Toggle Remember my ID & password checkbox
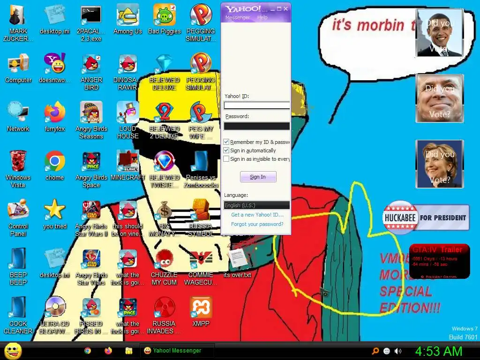This screenshot has height=360, width=480. (x=226, y=142)
